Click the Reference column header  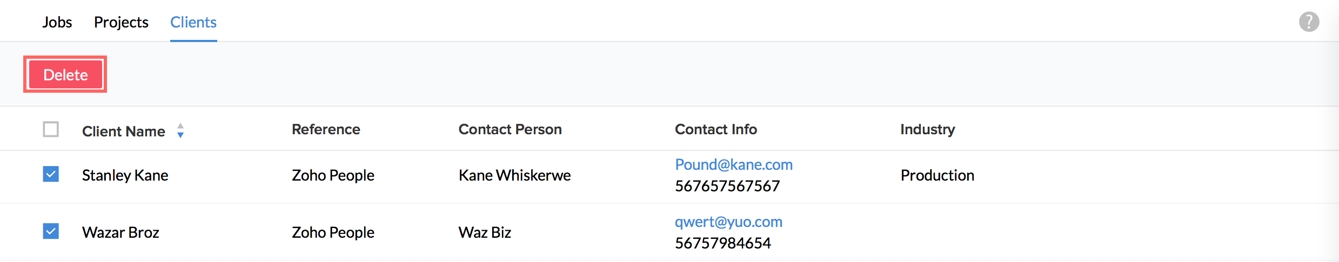[326, 129]
